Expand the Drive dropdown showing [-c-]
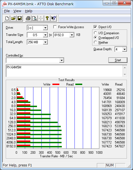 (x=45, y=28)
